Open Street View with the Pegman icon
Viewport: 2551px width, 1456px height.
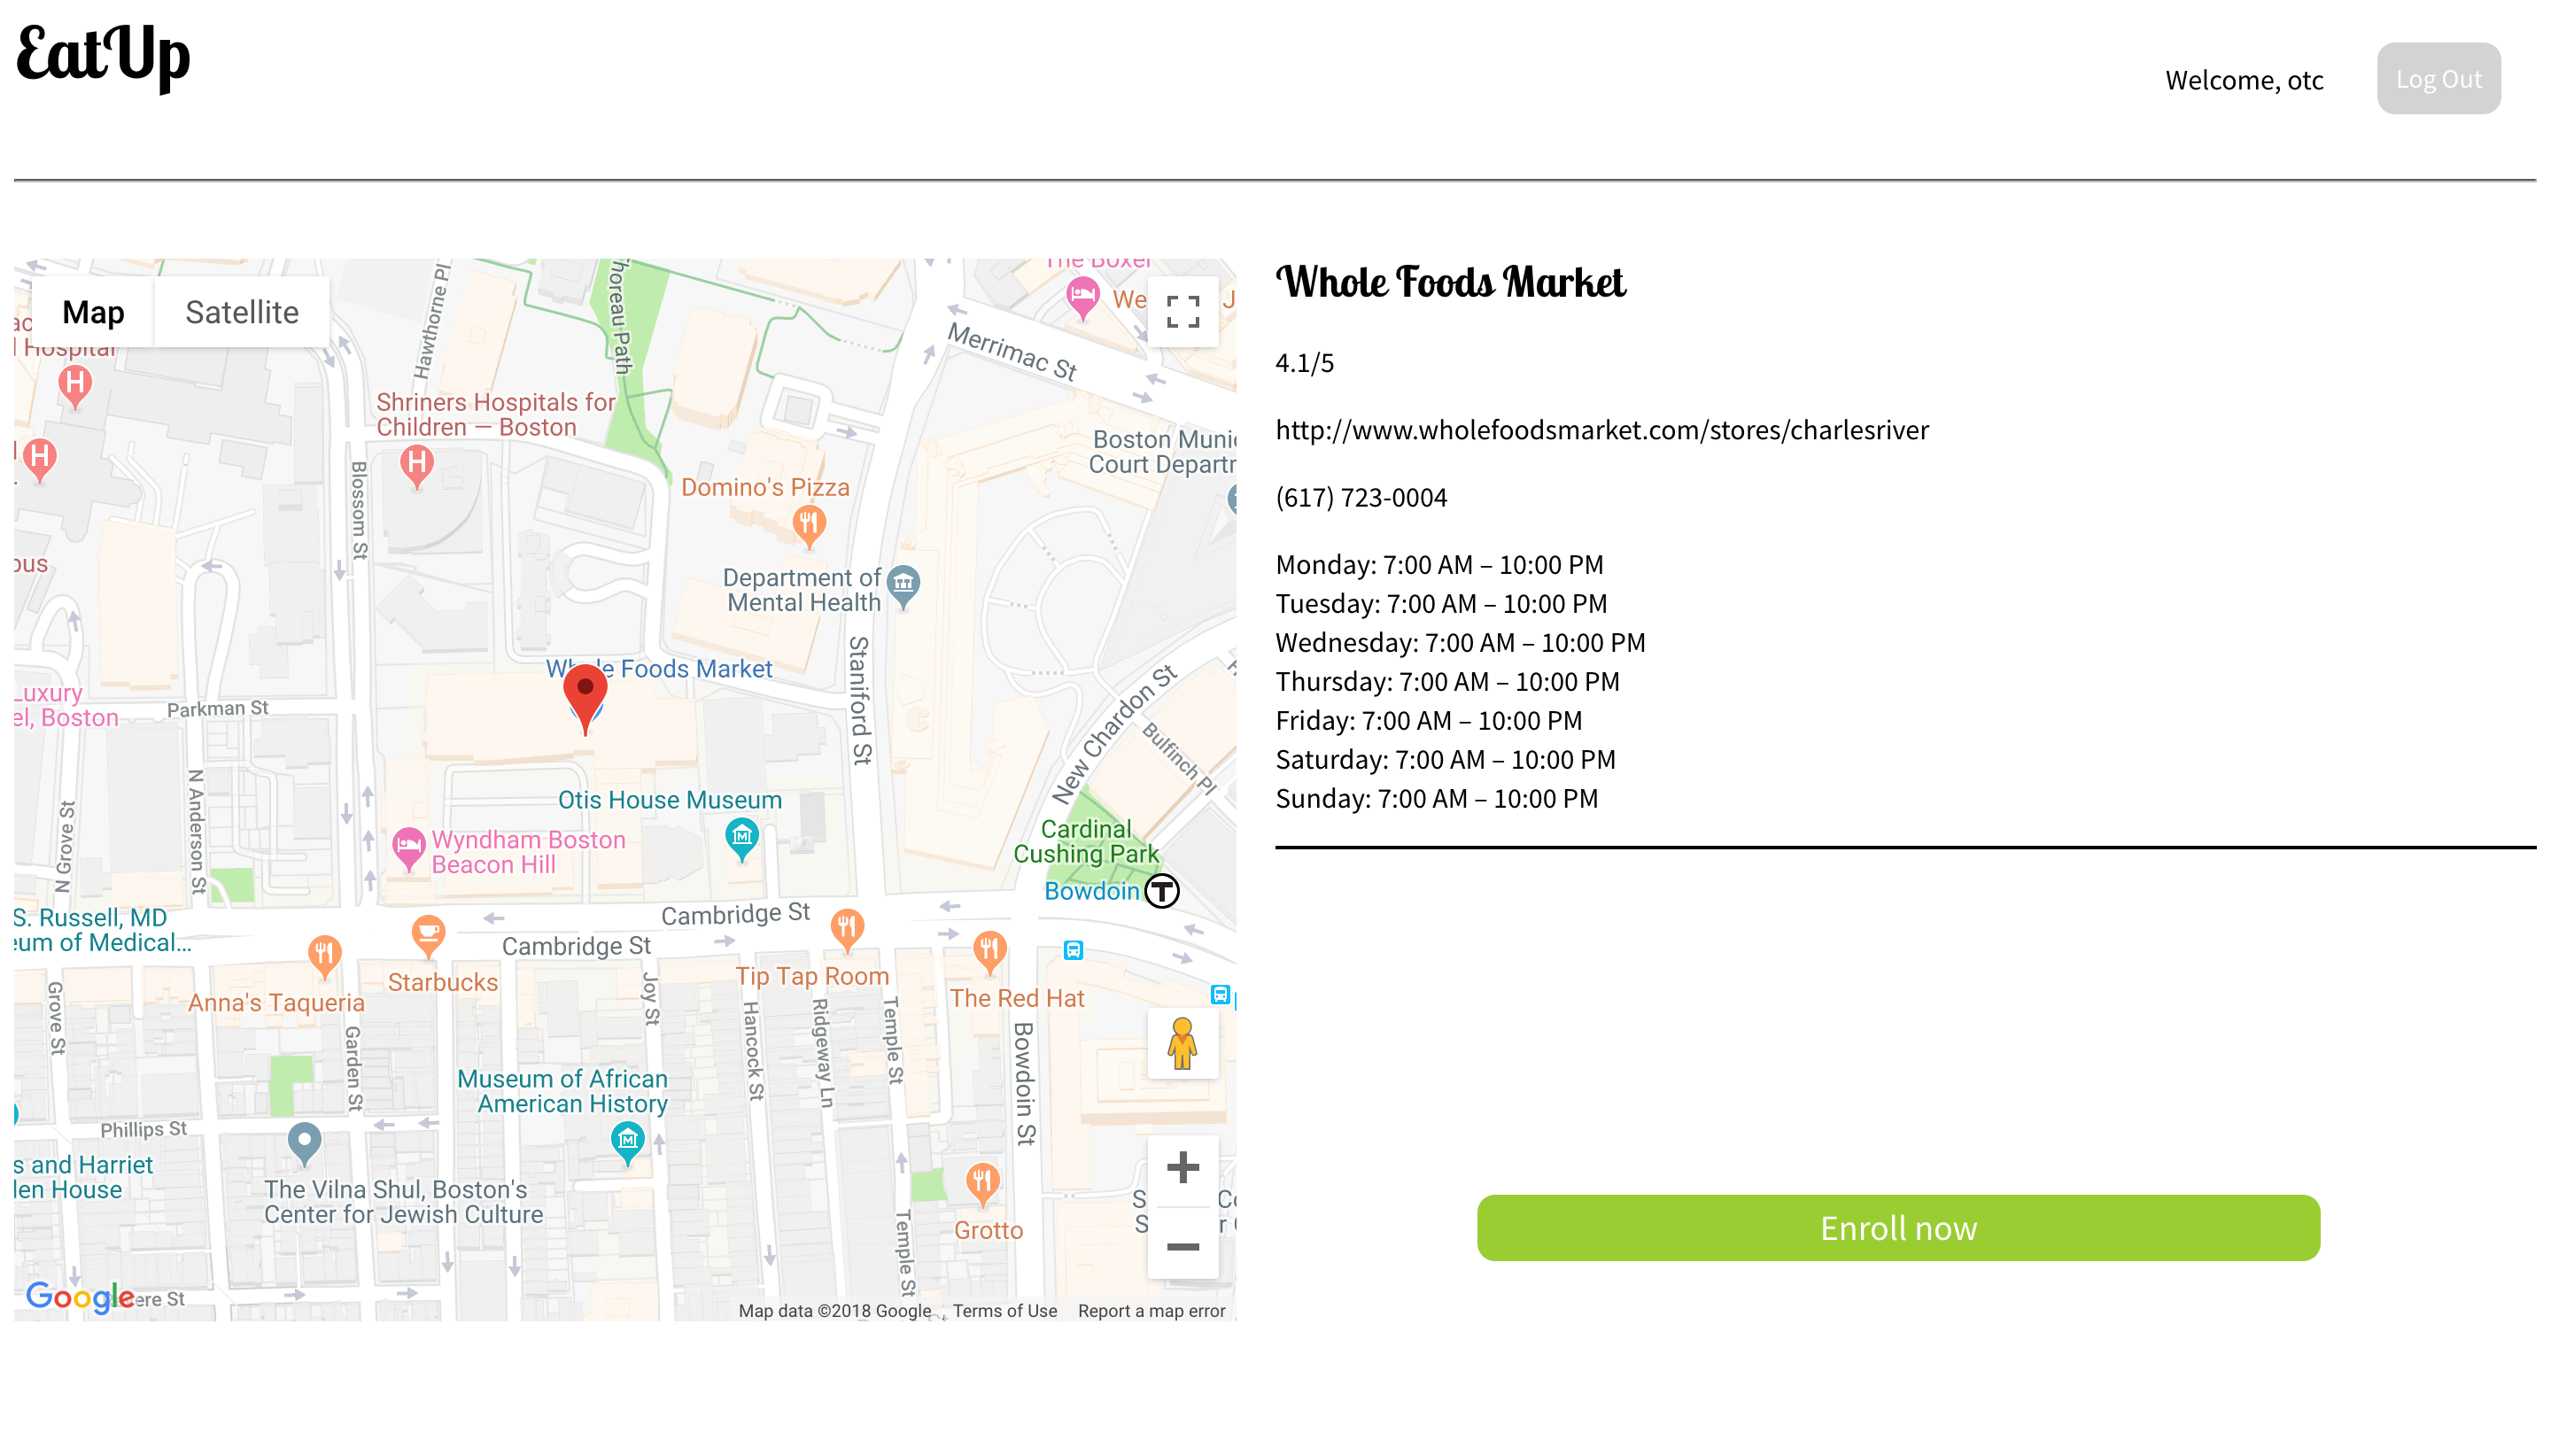click(1182, 1043)
